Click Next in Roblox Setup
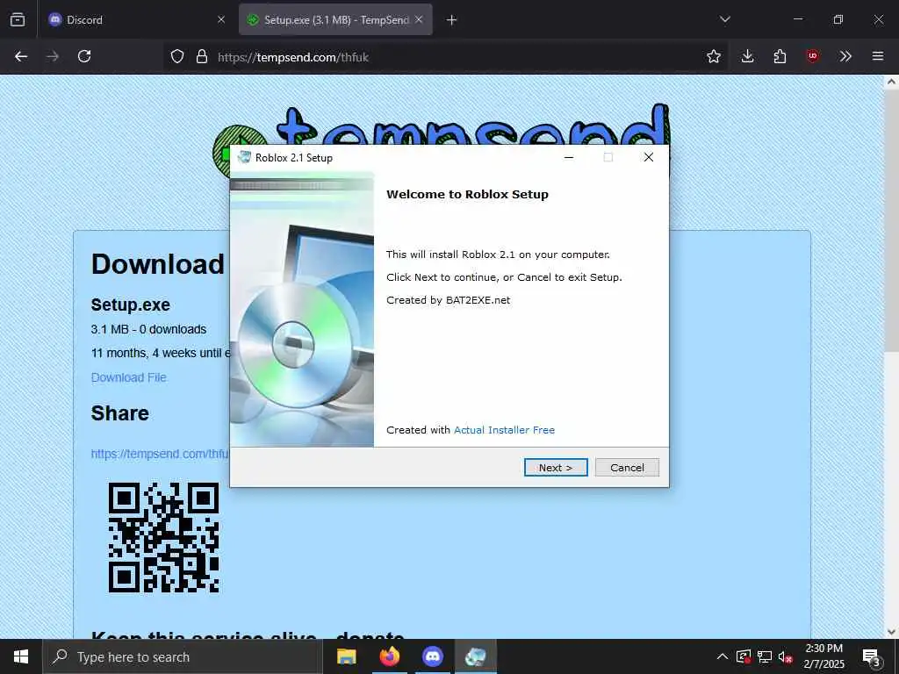 click(556, 468)
